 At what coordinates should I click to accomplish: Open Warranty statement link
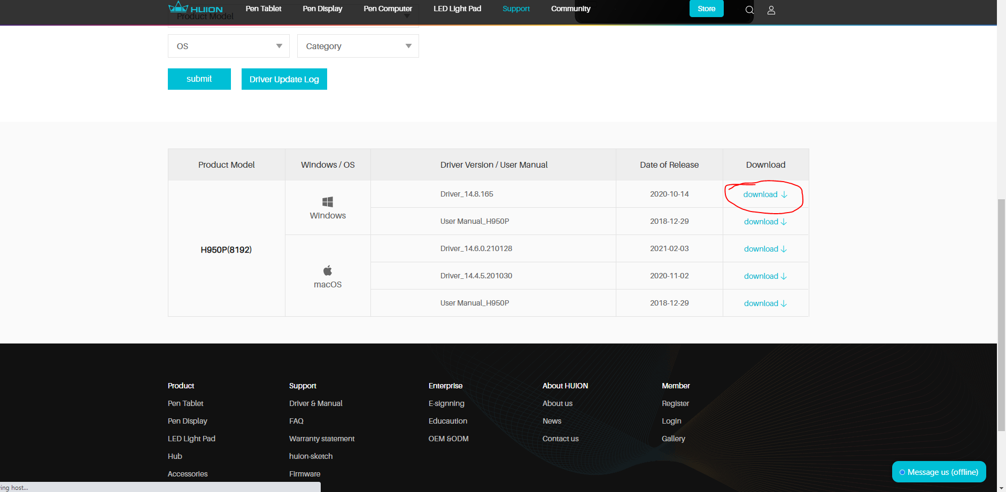pos(322,439)
